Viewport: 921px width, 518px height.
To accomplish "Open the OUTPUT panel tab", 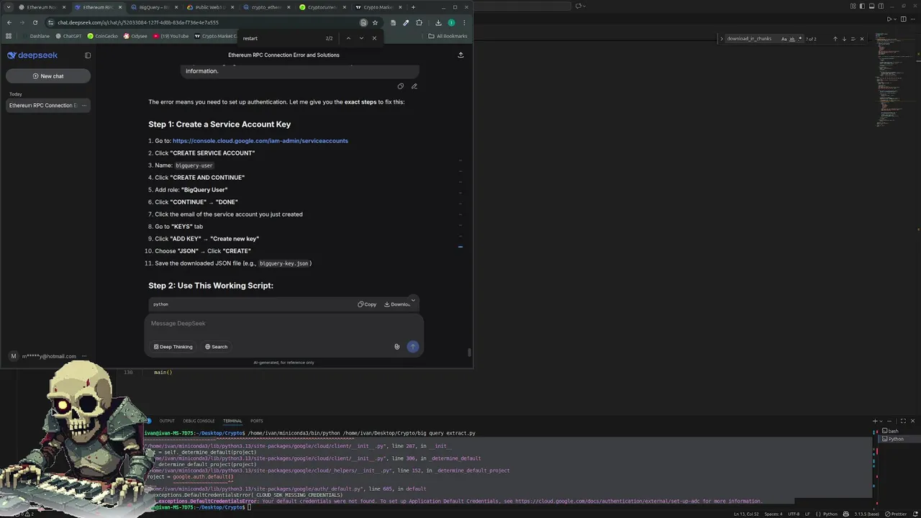I will click(167, 421).
